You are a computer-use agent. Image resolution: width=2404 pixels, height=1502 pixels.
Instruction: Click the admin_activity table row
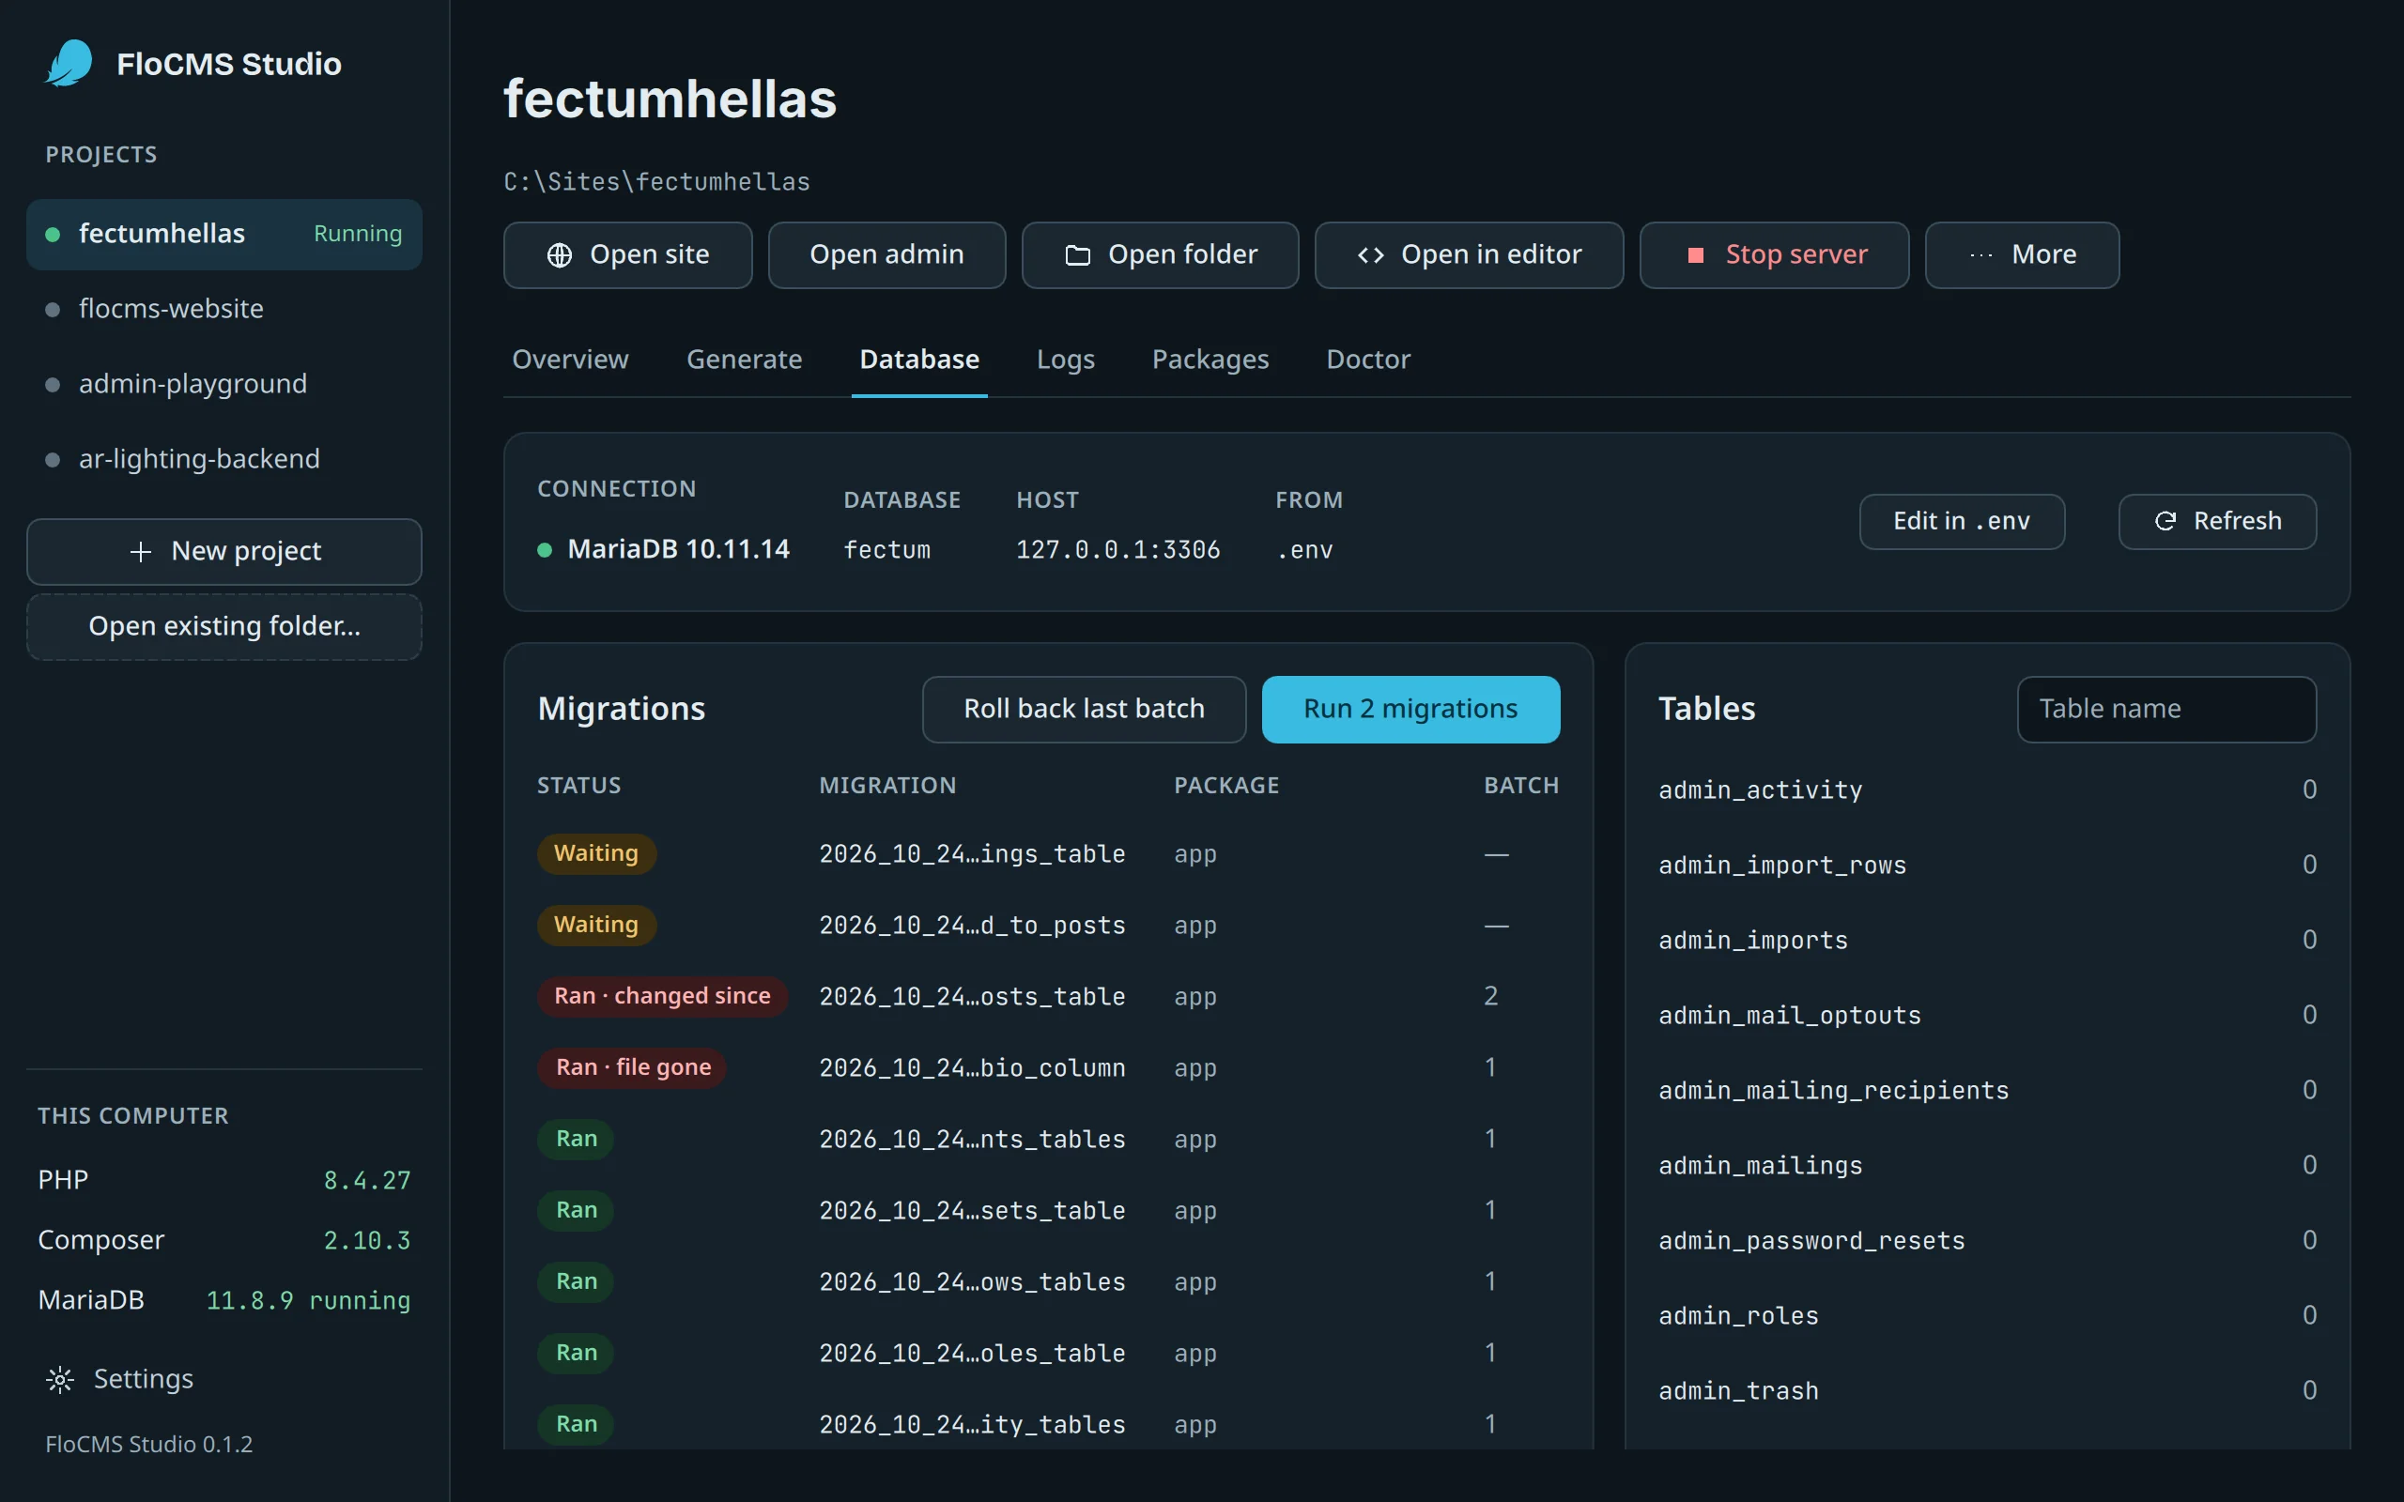1987,789
